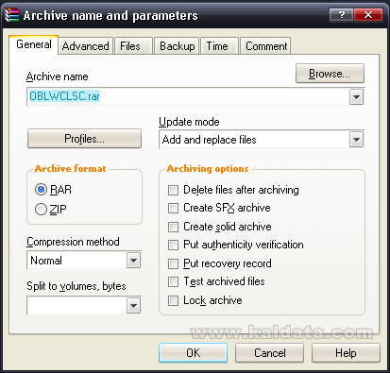Expand the Split to volumes dropdown arrow

134,306
